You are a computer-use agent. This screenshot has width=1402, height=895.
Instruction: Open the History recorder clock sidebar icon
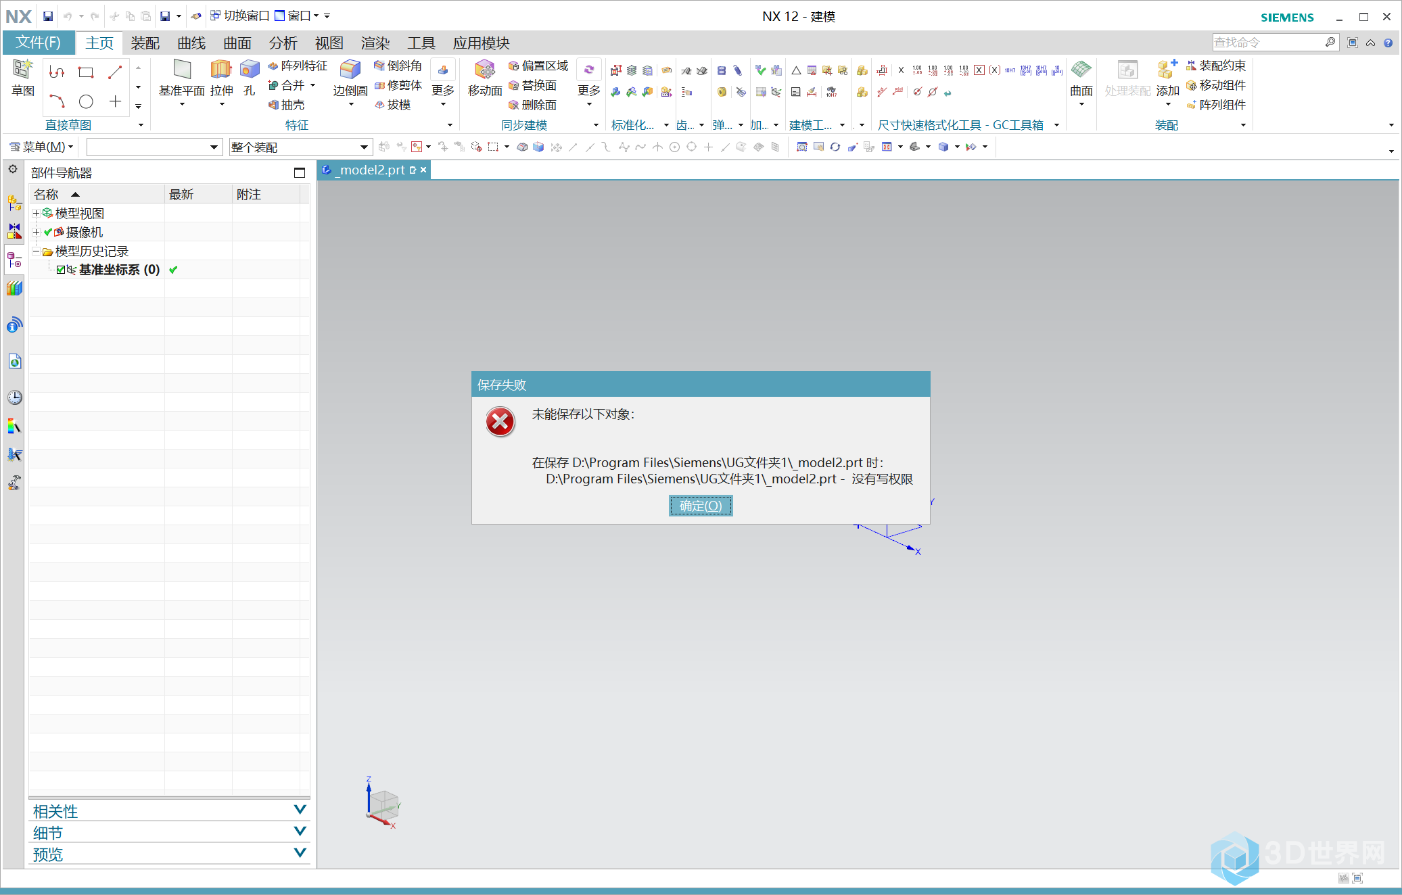(14, 397)
